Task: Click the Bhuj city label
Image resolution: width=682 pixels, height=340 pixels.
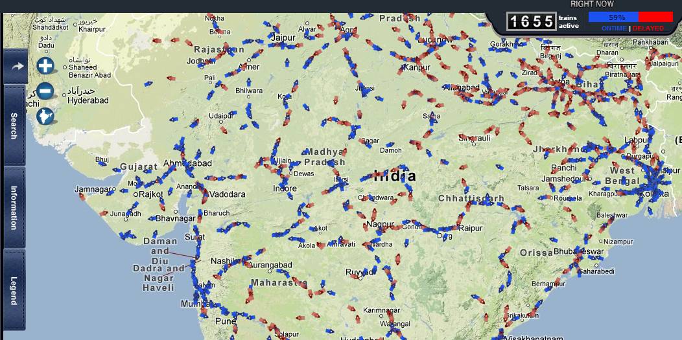Action: pos(102,159)
